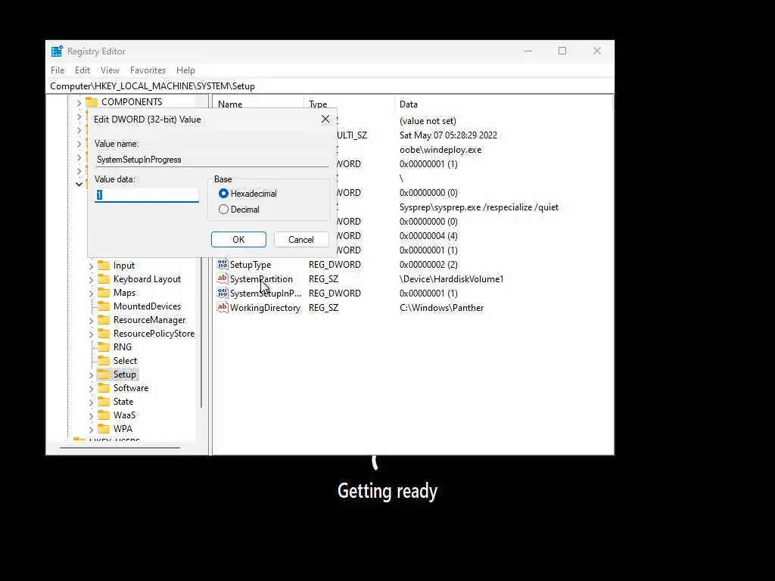Select the Sat May 07 05:28:29 2022 value
Image resolution: width=775 pixels, height=581 pixels.
tap(448, 135)
